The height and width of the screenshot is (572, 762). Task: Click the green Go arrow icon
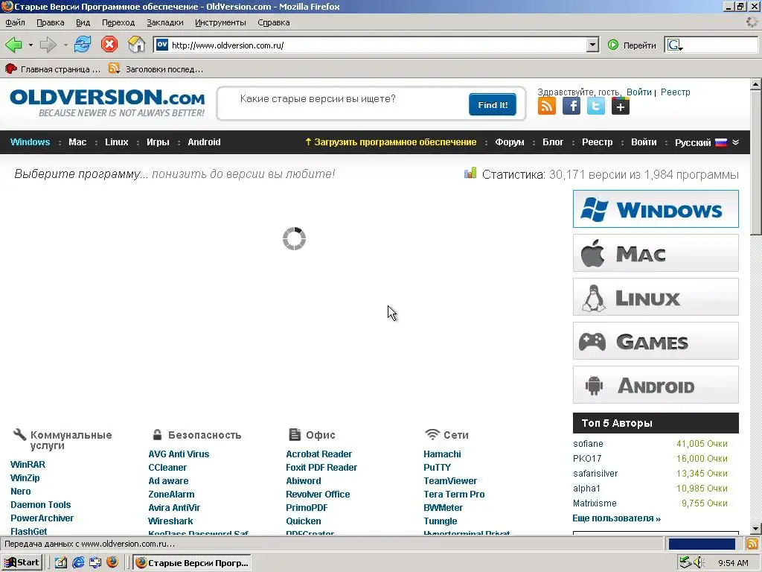click(613, 45)
